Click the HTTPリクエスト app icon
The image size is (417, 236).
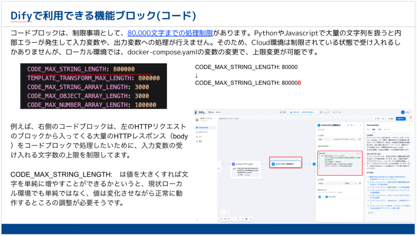[x=197, y=119]
